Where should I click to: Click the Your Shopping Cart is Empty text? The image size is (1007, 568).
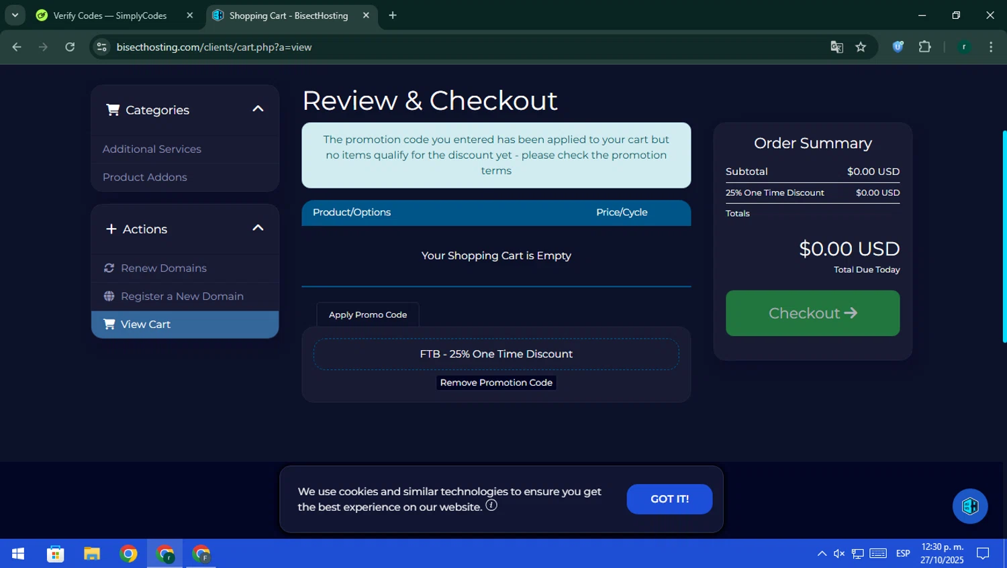tap(496, 255)
